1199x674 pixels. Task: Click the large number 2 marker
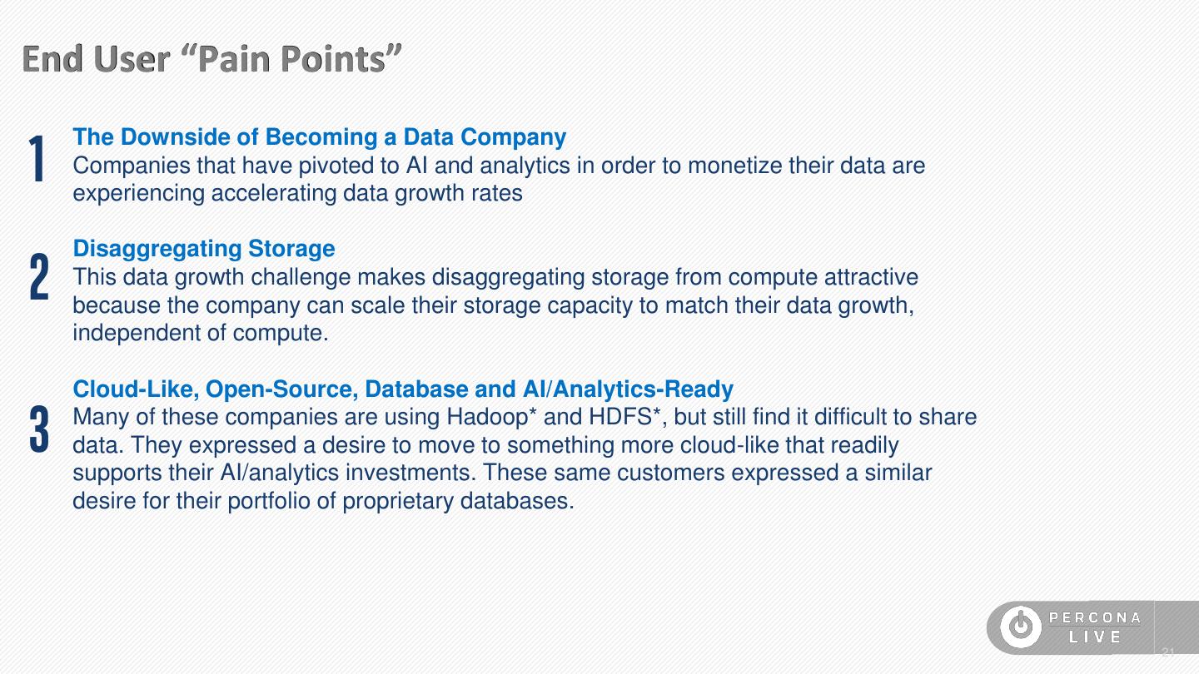point(38,277)
